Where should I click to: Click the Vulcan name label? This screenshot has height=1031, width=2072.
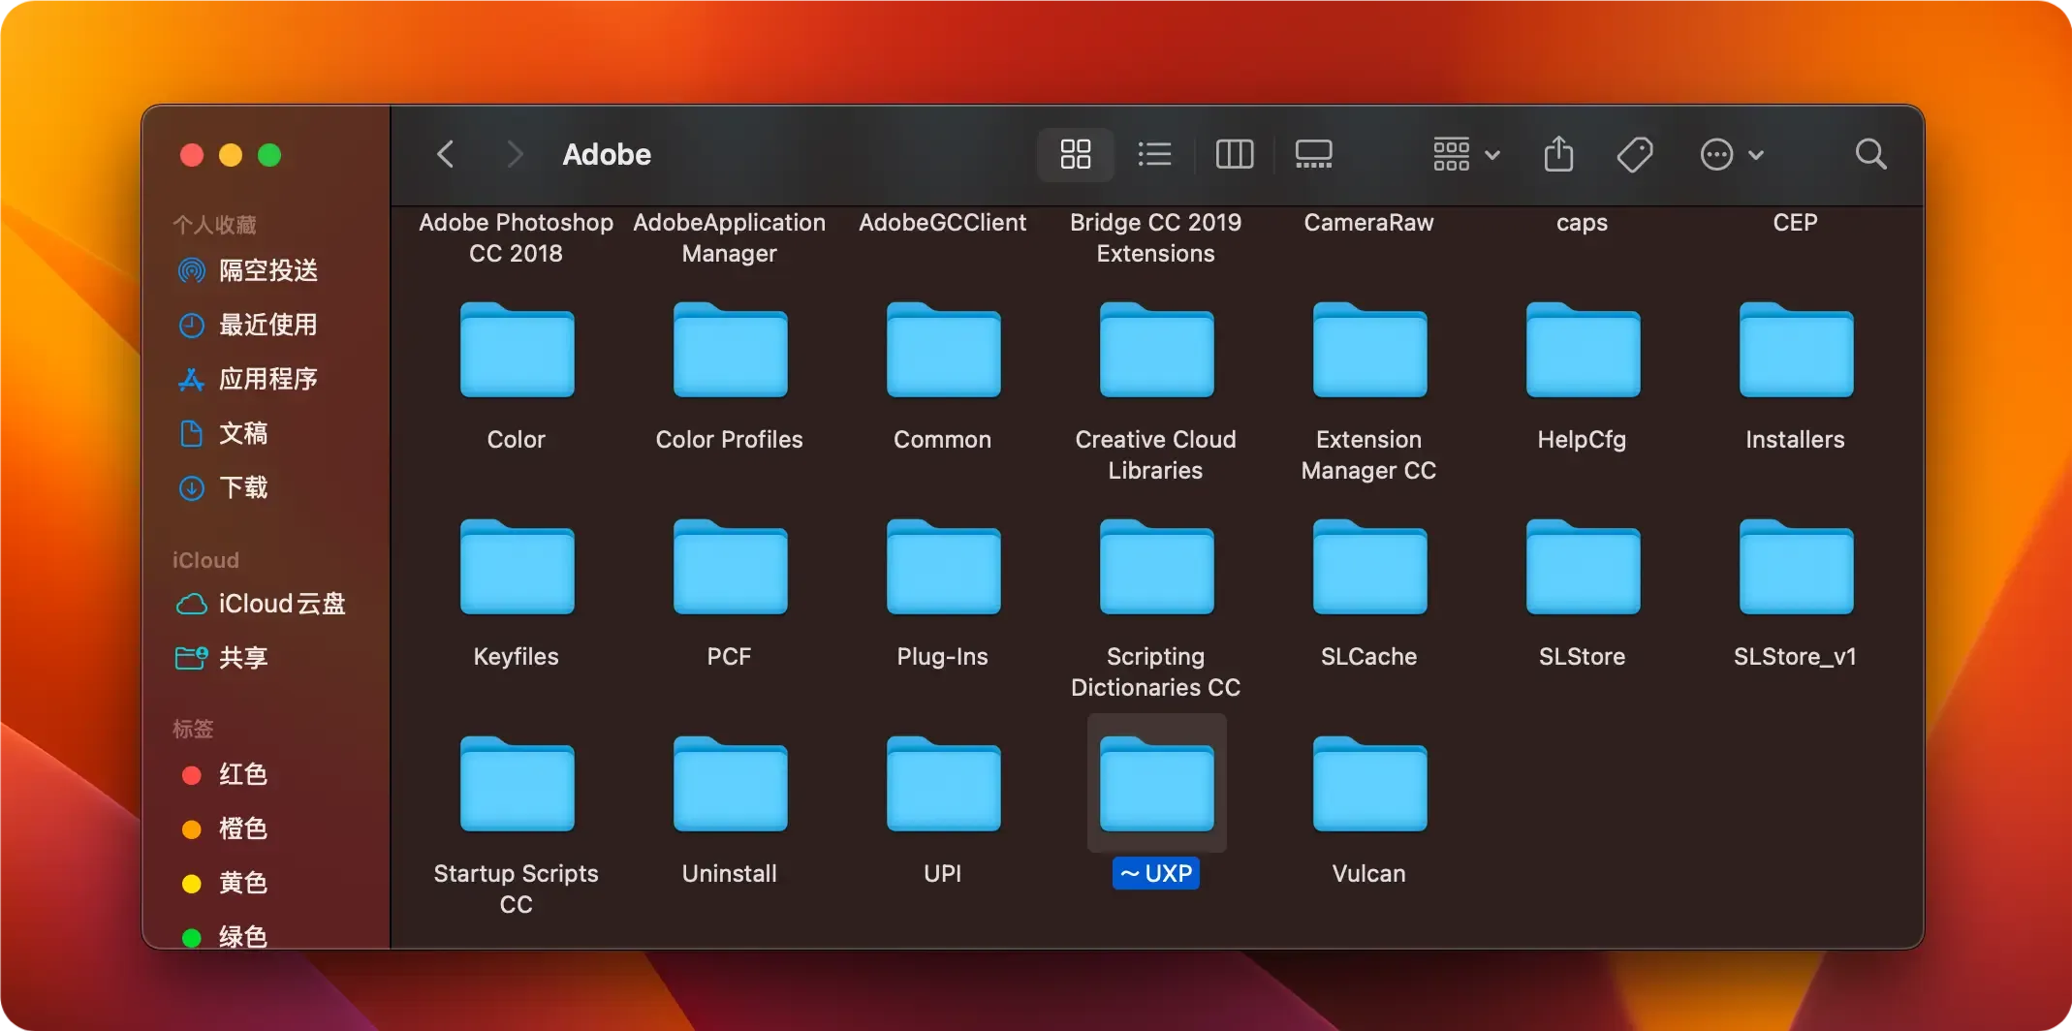click(1369, 873)
